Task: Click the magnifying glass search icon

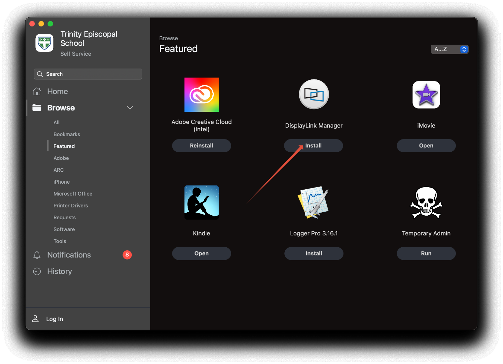Action: click(40, 74)
